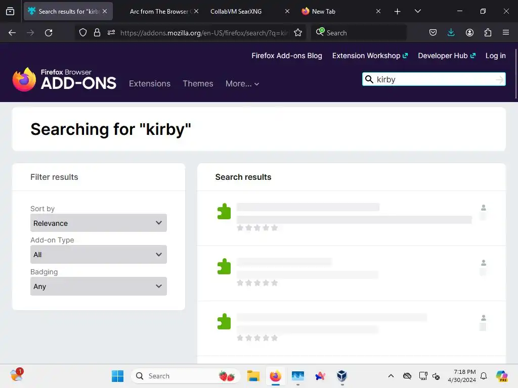Open the Firefox application menu
This screenshot has width=518, height=388.
click(506, 33)
